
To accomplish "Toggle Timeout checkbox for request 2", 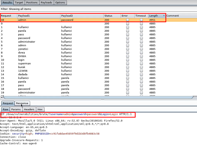I will pos(142,31).
